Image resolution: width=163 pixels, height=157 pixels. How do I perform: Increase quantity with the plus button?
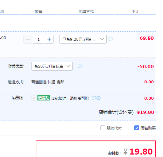point(49,39)
